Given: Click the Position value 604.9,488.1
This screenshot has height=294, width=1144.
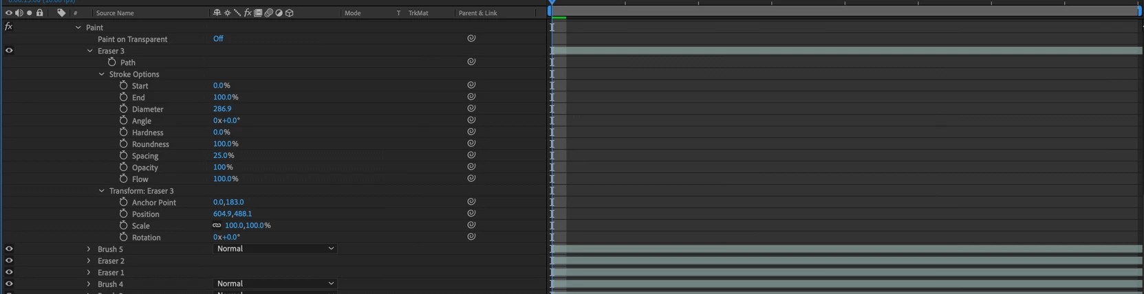Looking at the screenshot, I should pos(233,214).
